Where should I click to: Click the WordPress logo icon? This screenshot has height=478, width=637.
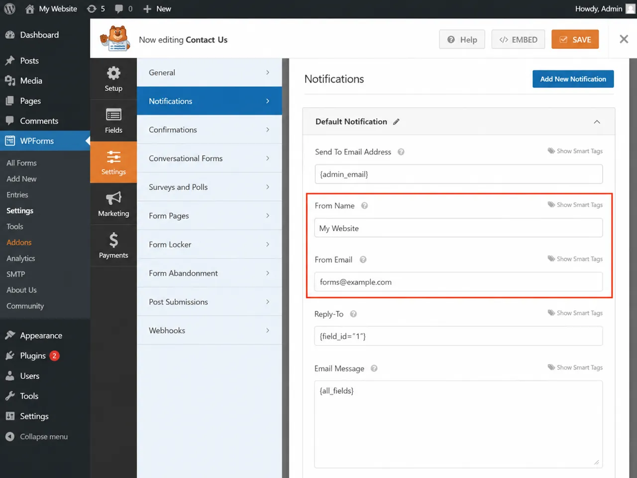click(9, 9)
